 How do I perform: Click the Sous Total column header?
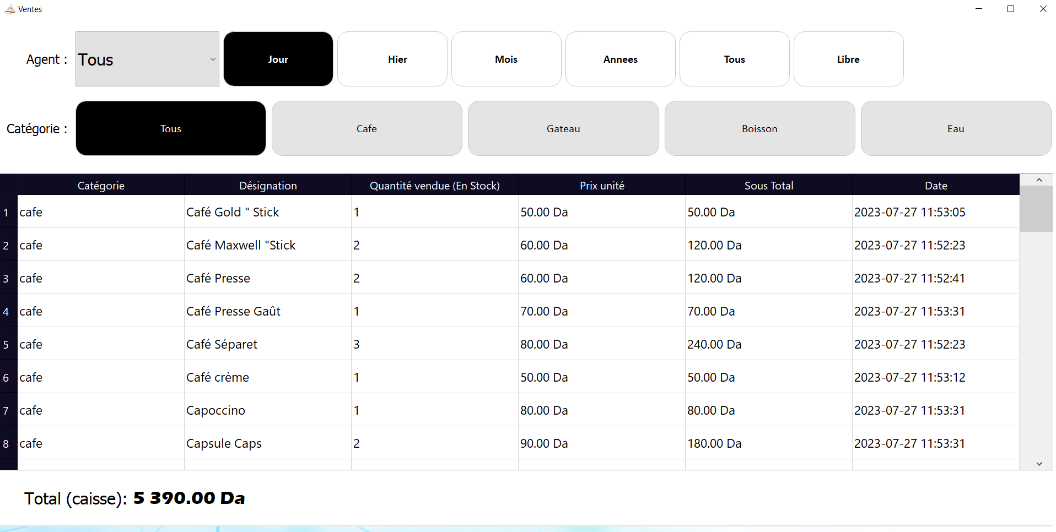[x=768, y=186]
